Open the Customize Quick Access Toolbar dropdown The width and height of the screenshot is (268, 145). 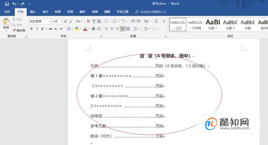[x=29, y=4]
